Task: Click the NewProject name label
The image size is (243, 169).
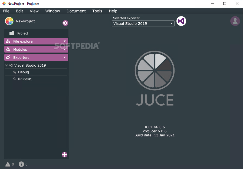Action: coord(25,21)
